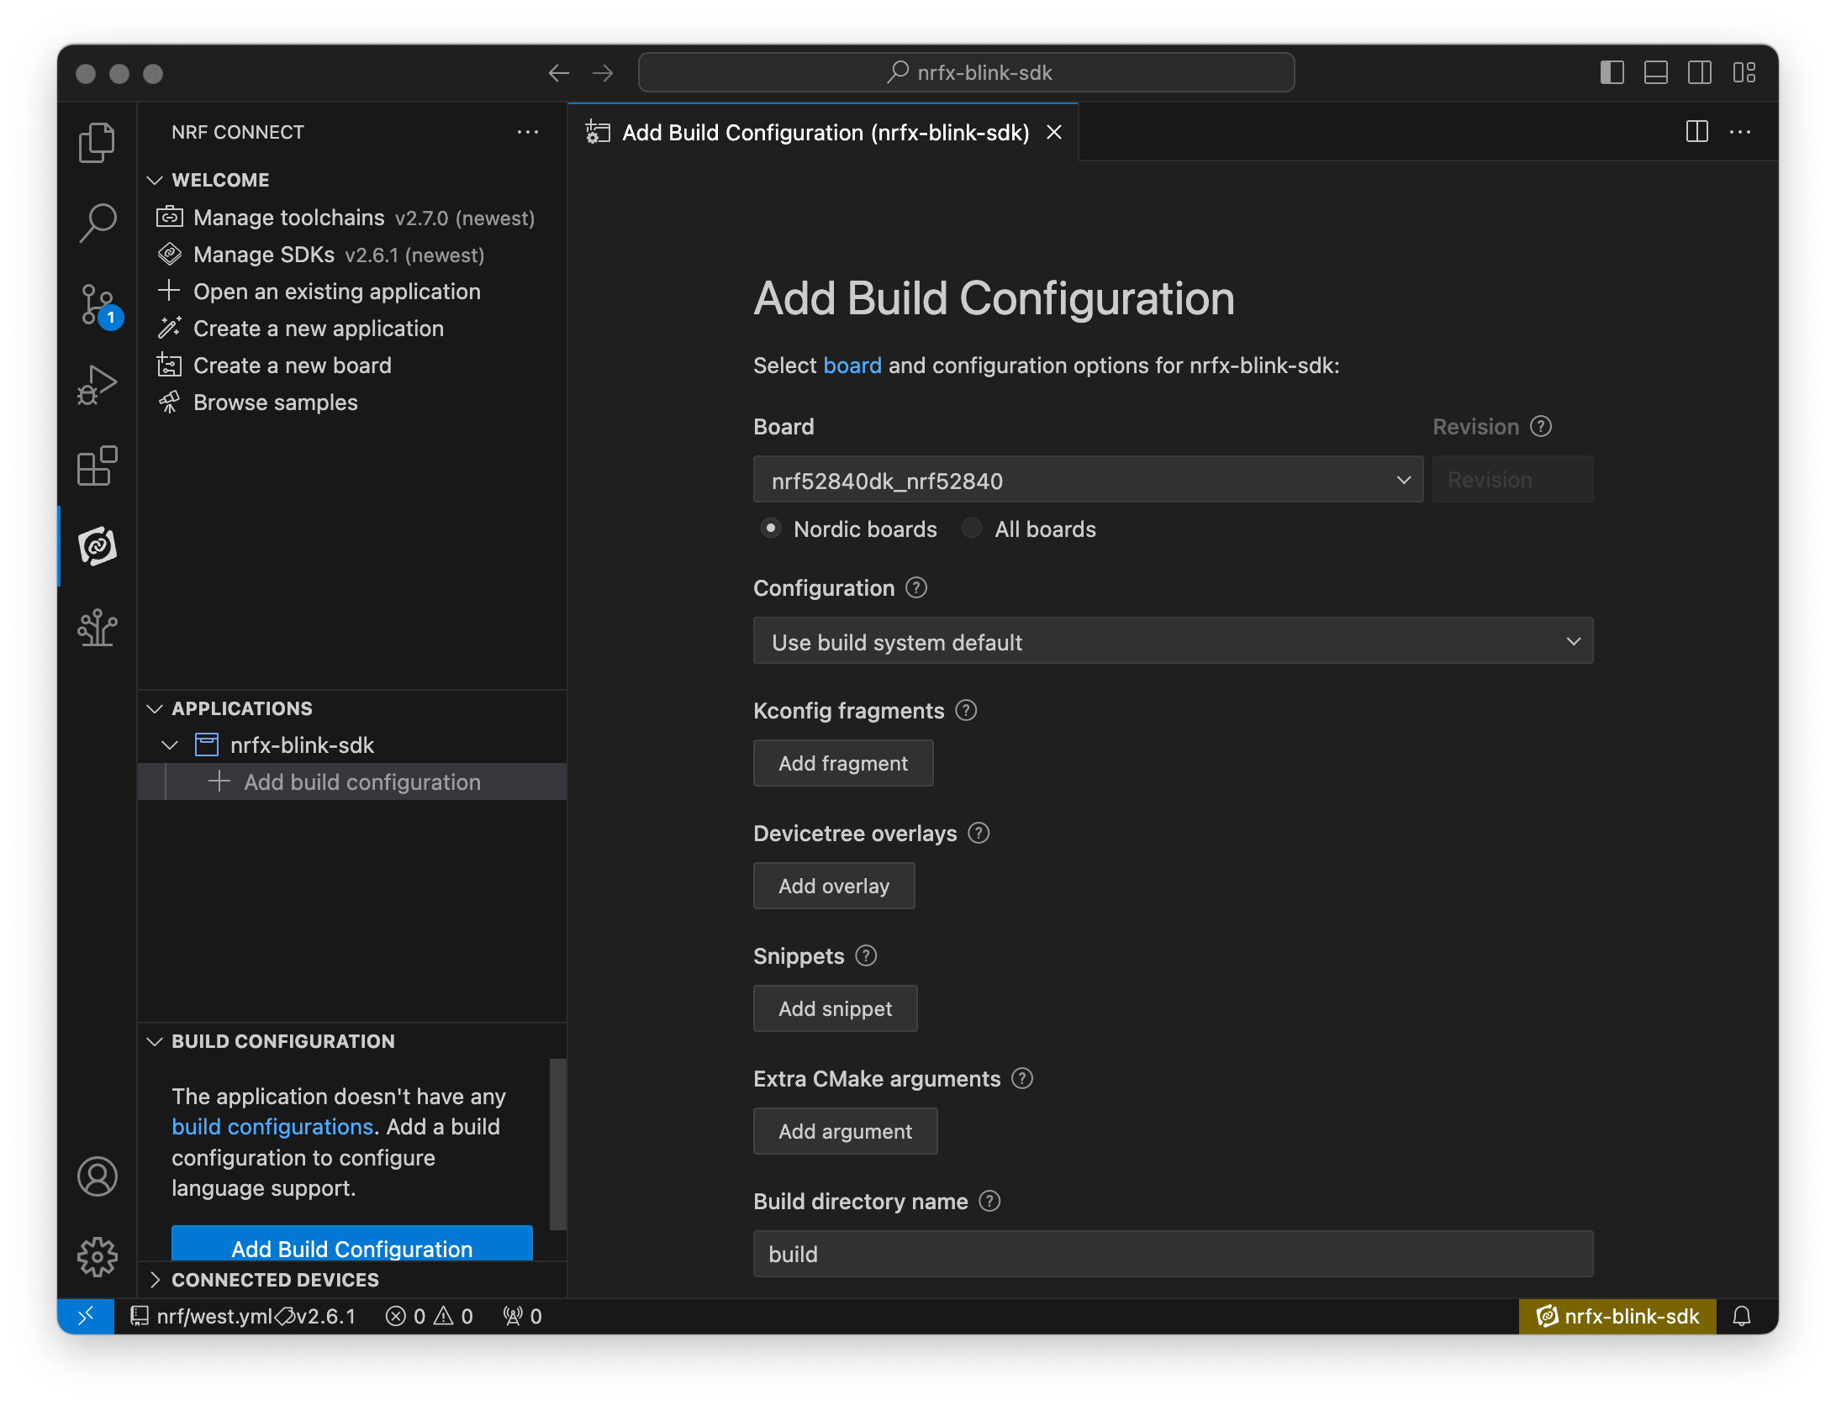This screenshot has width=1836, height=1405.
Task: Toggle the secondary sidebar layout icon
Action: pos(1700,73)
